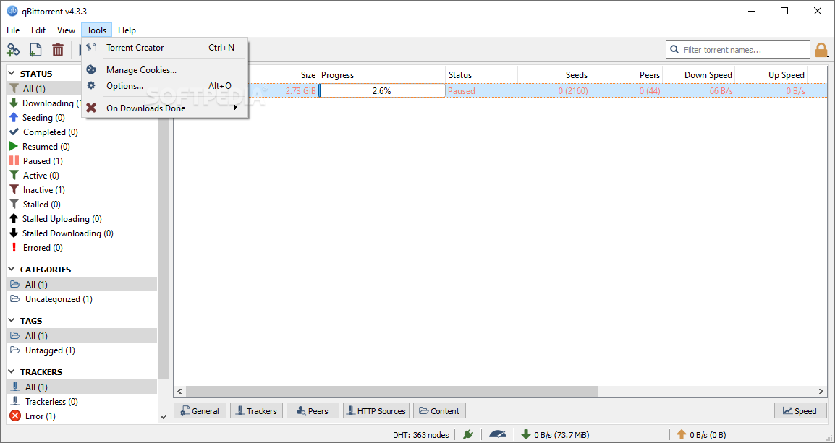Click the Paused status cell

click(x=481, y=91)
